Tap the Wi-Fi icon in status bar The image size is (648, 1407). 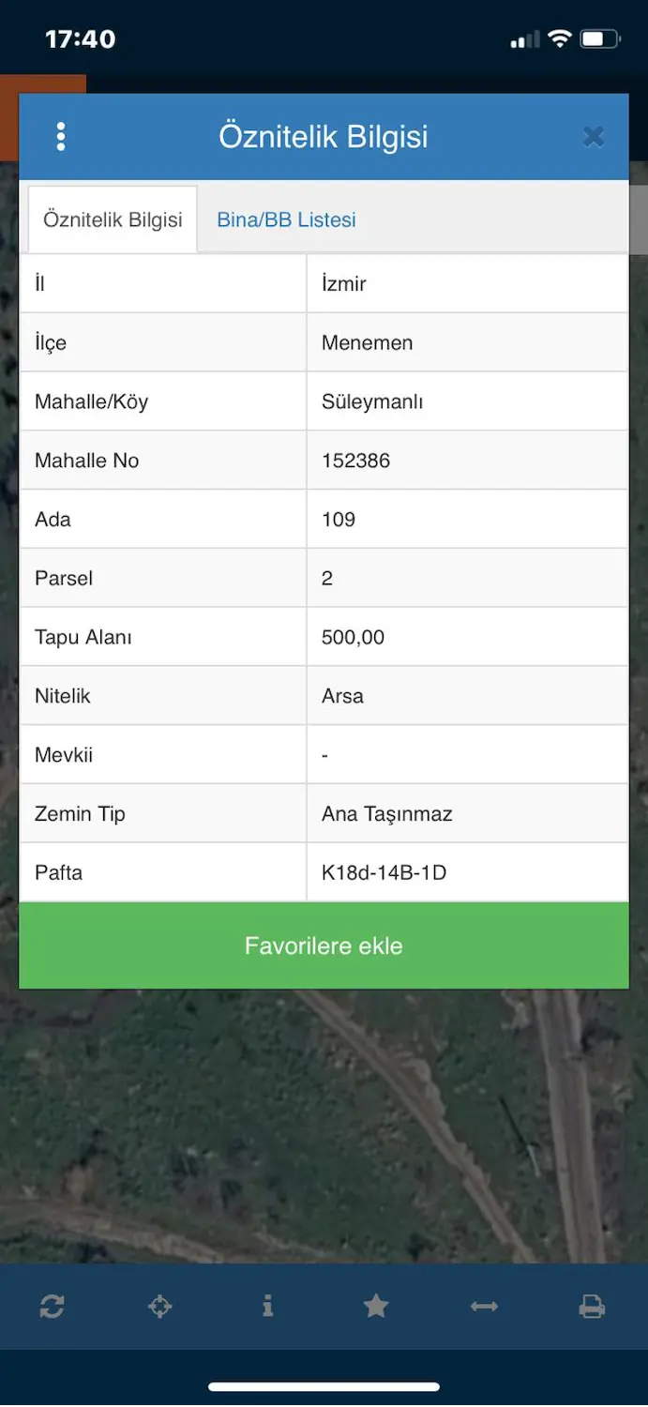[x=560, y=38]
